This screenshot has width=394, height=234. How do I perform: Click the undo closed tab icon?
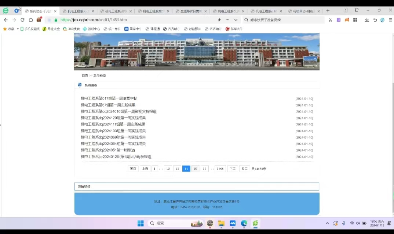click(375, 20)
